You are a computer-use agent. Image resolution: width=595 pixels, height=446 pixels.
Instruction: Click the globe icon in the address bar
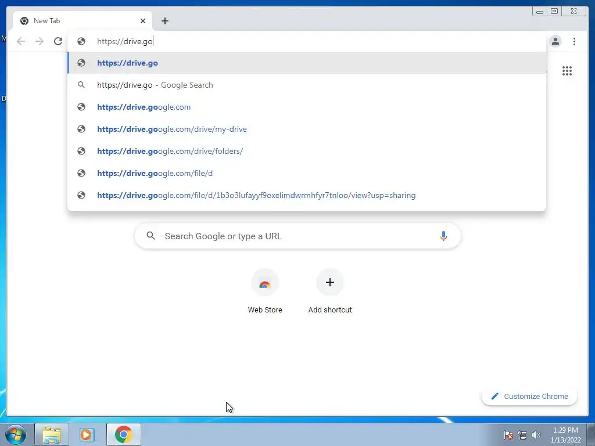tap(81, 41)
